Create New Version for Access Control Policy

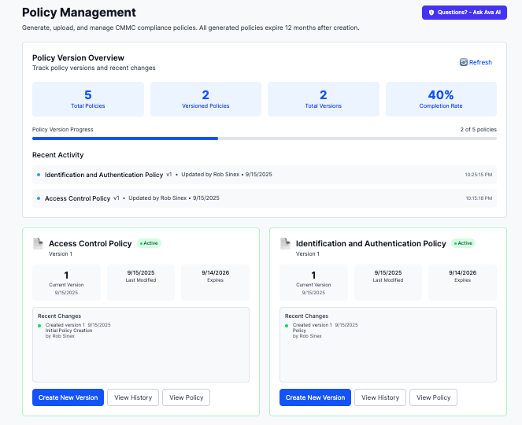[x=68, y=397]
